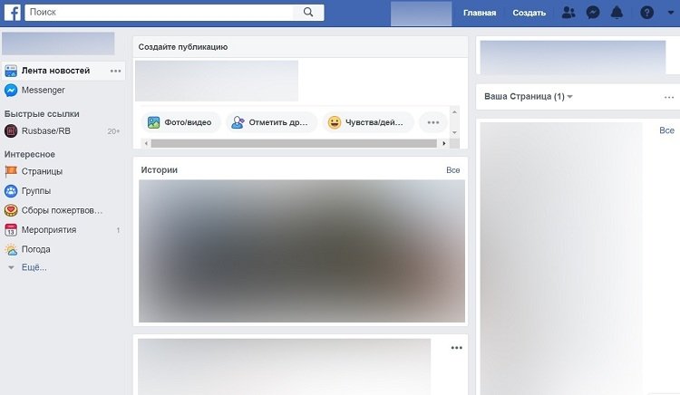Open Лента новостей options ellipsis
The height and width of the screenshot is (395, 680).
tap(115, 71)
